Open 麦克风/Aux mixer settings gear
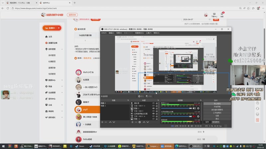 (x=198, y=108)
